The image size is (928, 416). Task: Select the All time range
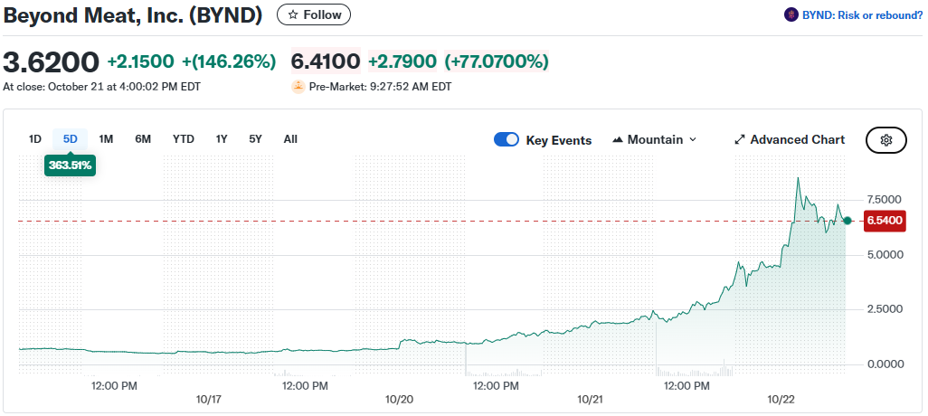(290, 139)
